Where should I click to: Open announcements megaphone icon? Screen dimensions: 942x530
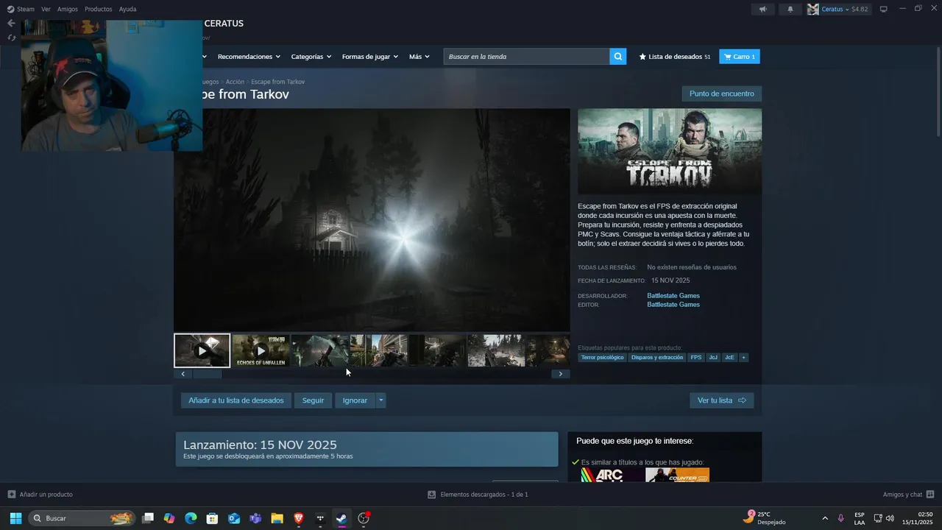tap(762, 9)
